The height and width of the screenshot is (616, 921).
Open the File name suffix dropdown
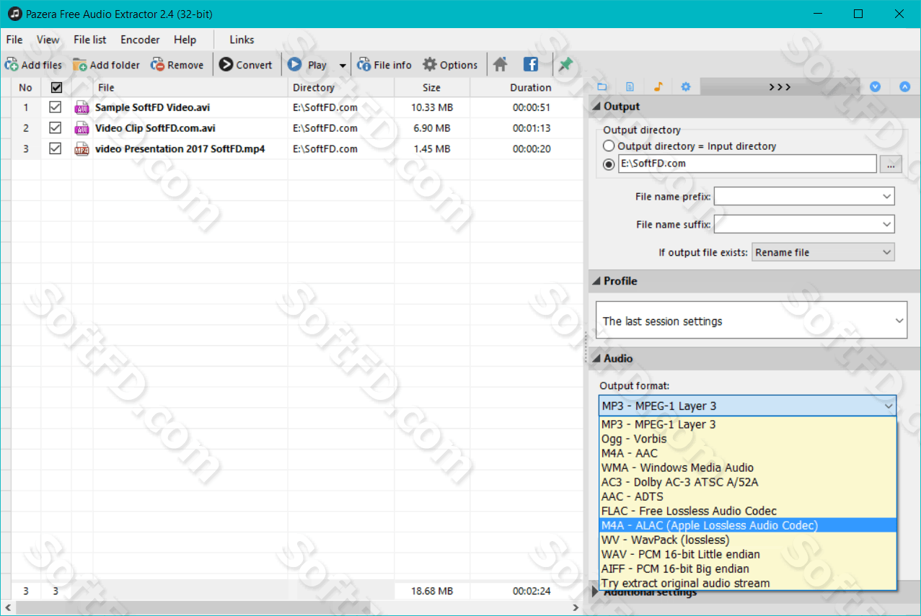click(886, 224)
